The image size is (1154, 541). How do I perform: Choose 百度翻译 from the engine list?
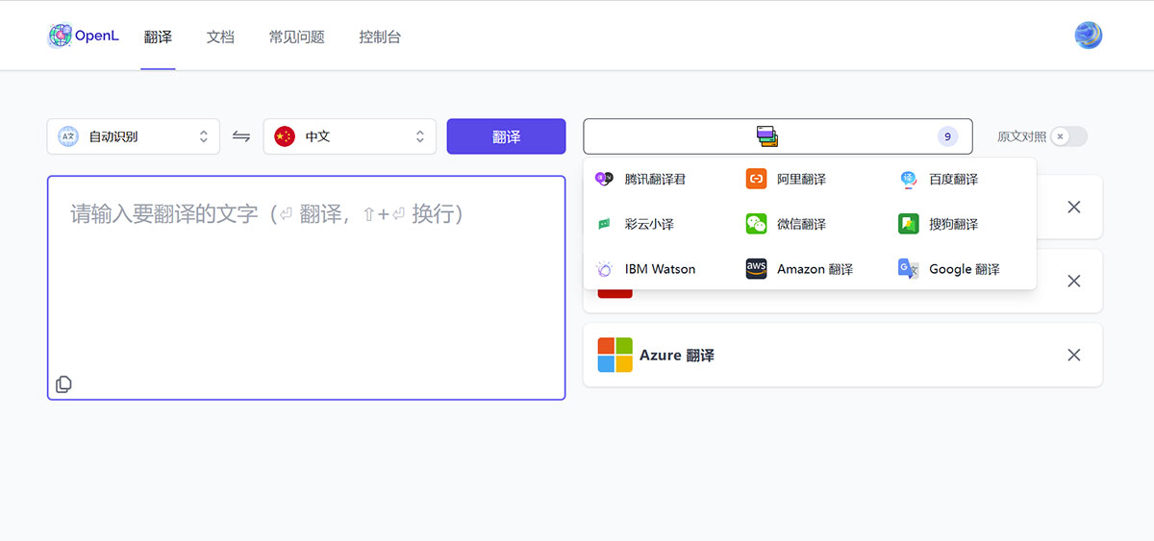click(952, 179)
